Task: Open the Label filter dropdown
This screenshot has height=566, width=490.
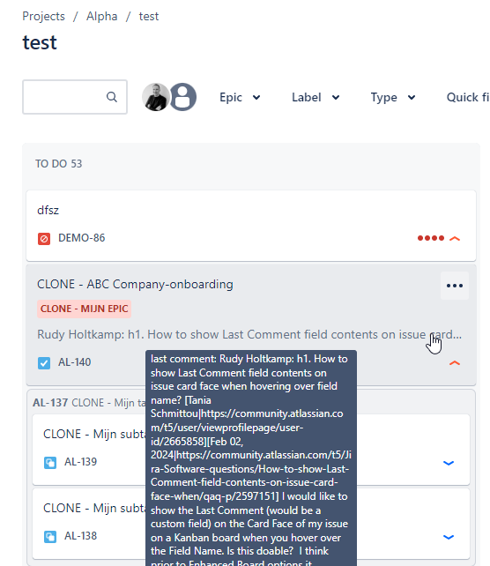Action: point(316,97)
